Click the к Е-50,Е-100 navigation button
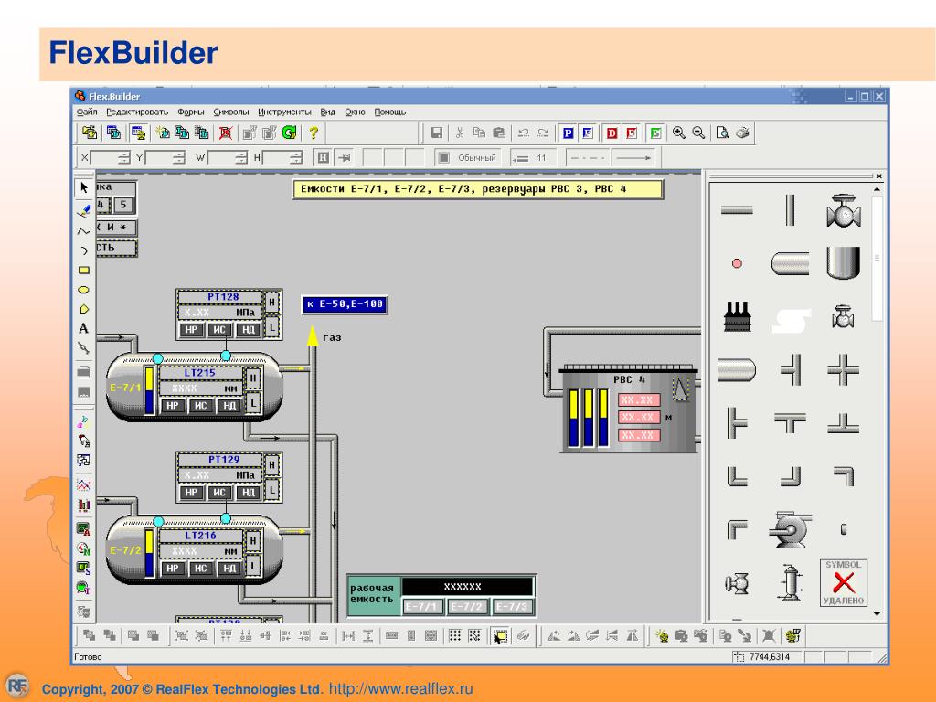 (345, 304)
